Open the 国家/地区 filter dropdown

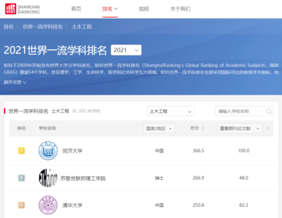tap(159, 128)
